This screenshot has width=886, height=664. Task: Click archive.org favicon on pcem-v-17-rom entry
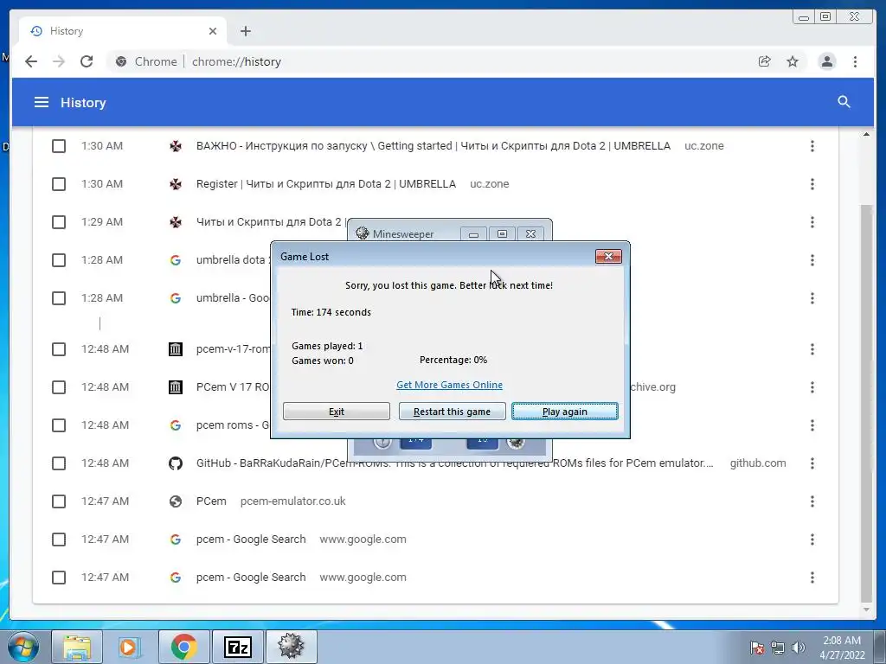click(x=176, y=349)
